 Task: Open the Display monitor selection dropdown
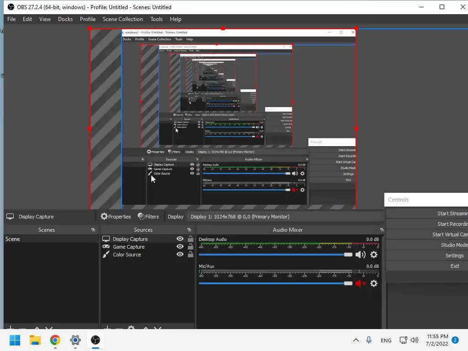(285, 217)
